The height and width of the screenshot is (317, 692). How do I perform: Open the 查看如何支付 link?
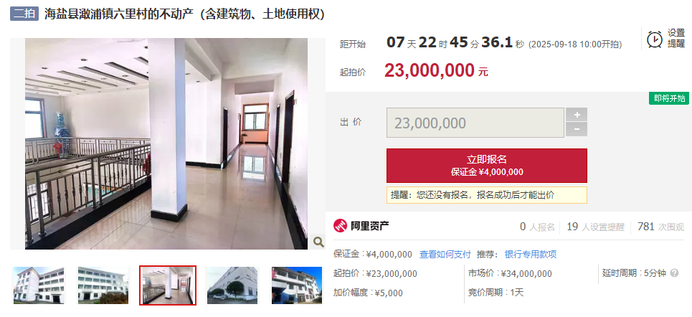tap(445, 255)
